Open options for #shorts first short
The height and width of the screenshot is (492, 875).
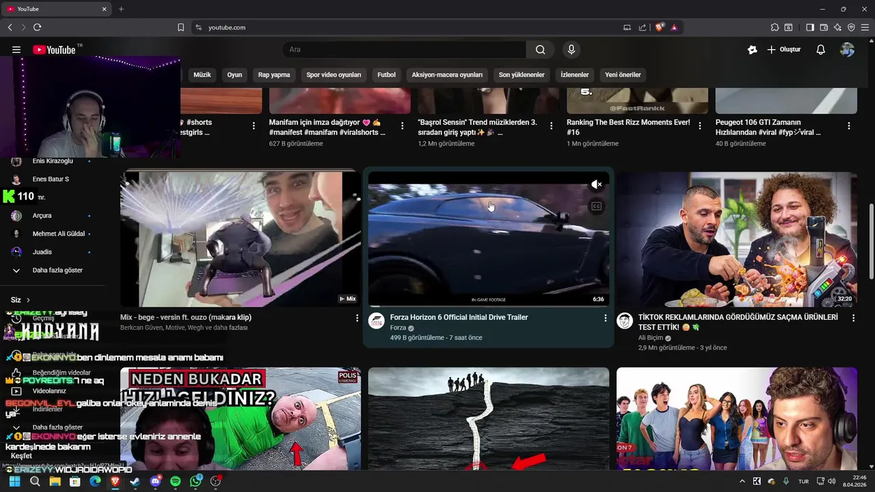pos(254,126)
